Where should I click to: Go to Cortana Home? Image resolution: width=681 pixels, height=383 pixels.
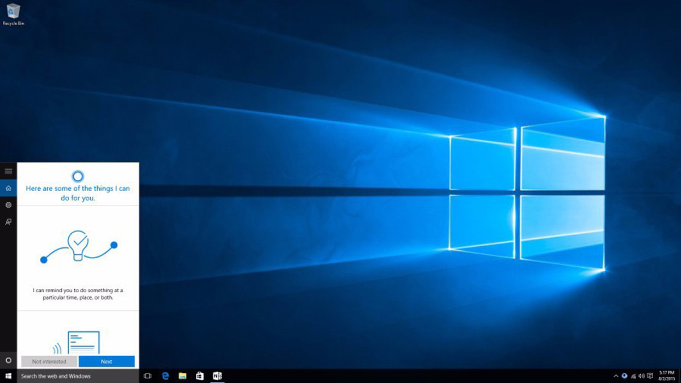point(9,188)
